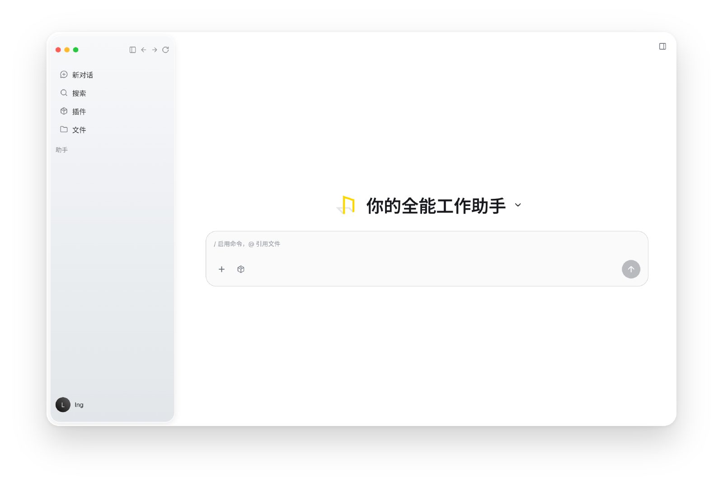This screenshot has height=487, width=723.
Task: Click the plus add attachment icon
Action: coord(221,269)
